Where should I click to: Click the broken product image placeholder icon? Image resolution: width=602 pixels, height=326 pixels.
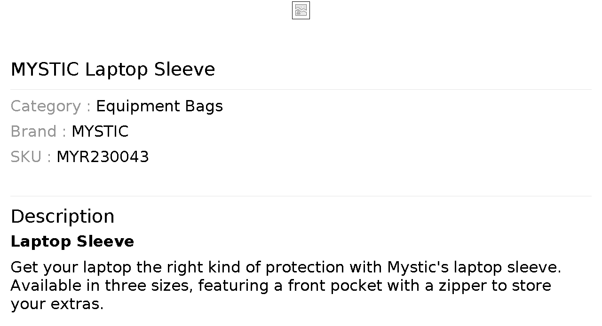[301, 10]
